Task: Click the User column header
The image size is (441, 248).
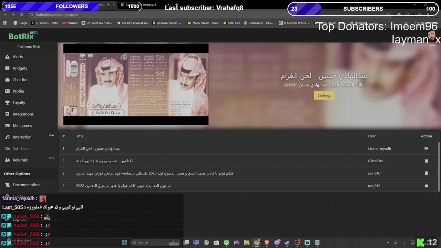Action: click(x=372, y=136)
